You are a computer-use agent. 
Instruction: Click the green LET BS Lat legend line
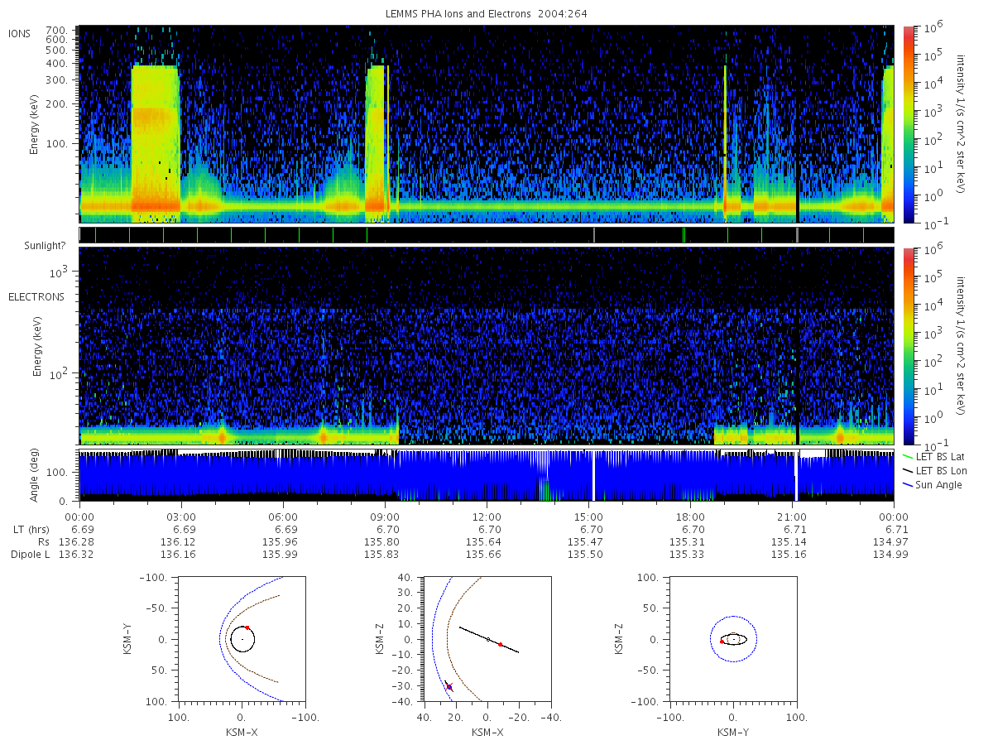point(907,457)
